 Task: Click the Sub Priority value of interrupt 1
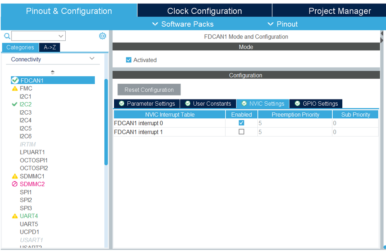click(355, 132)
